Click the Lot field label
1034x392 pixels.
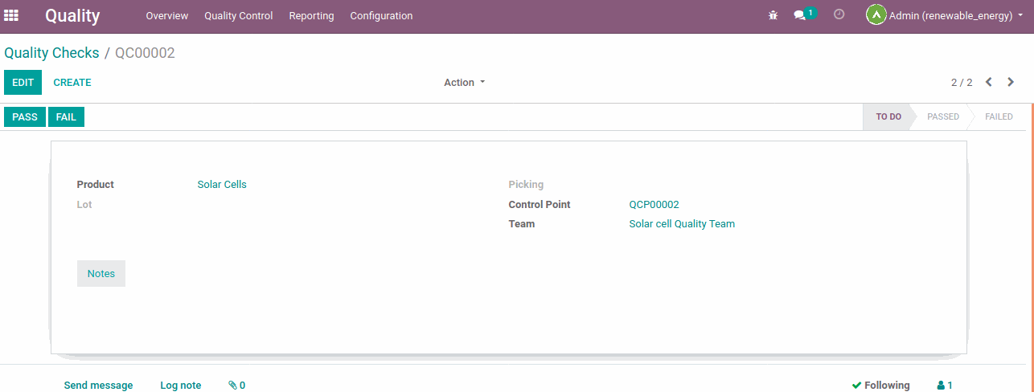(x=84, y=205)
